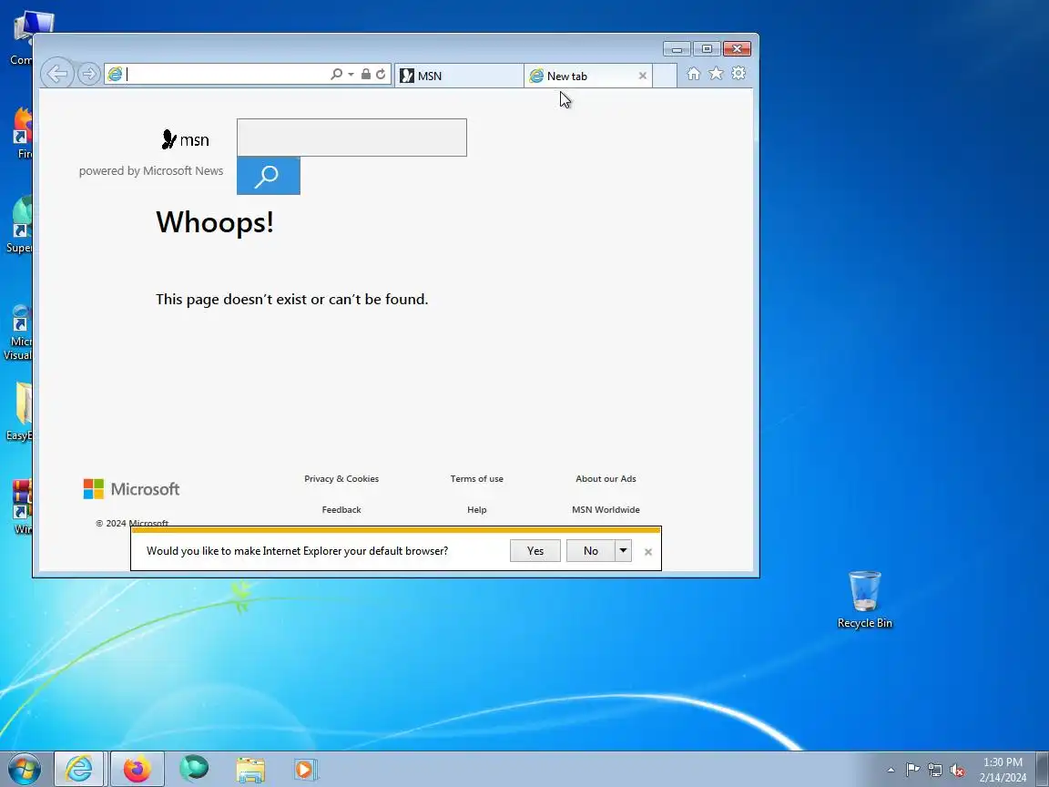Click the Help footer link

pyautogui.click(x=476, y=509)
